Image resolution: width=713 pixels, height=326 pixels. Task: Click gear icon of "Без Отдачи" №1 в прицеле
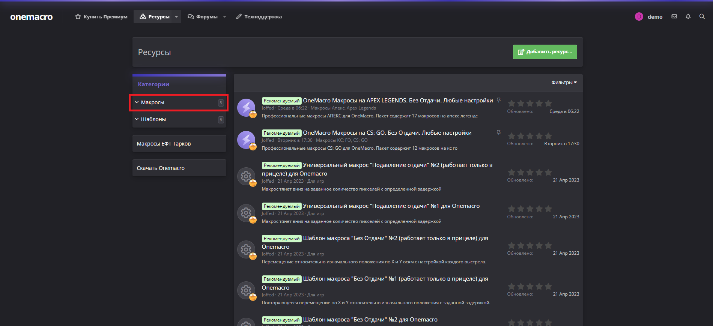coord(246,290)
